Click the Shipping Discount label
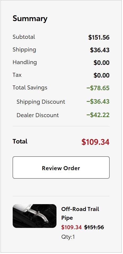The image size is (123, 254). point(41,102)
